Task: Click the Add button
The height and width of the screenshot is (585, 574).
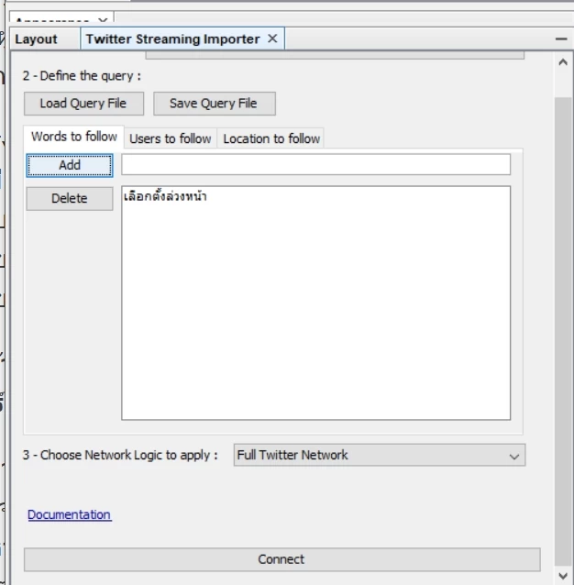Action: 70,165
